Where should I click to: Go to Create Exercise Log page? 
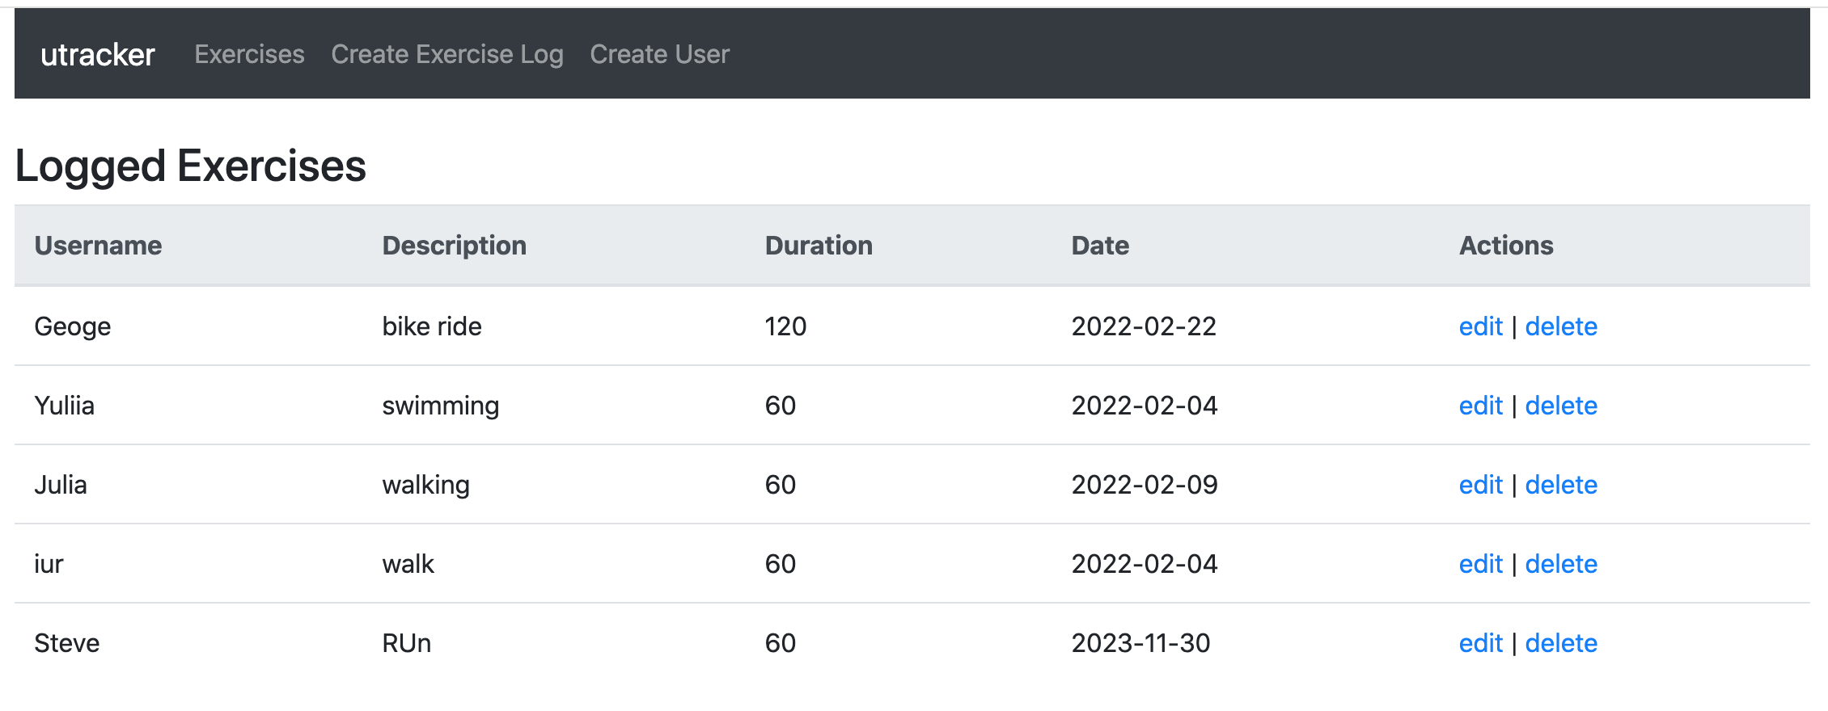pyautogui.click(x=446, y=54)
